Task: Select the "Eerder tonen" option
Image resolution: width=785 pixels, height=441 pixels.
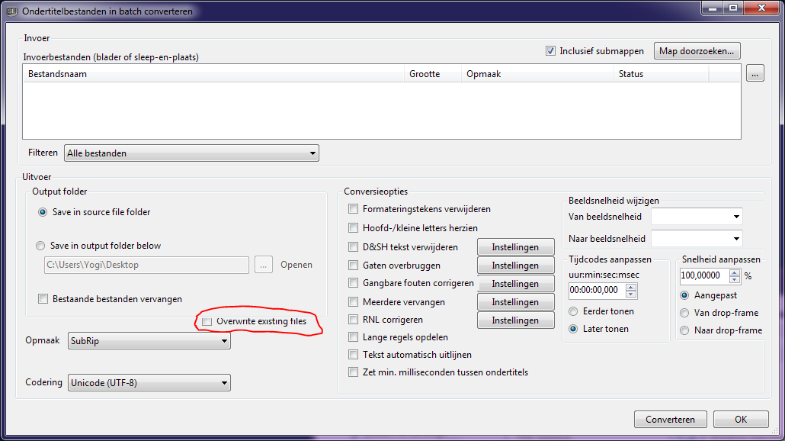Action: [573, 311]
